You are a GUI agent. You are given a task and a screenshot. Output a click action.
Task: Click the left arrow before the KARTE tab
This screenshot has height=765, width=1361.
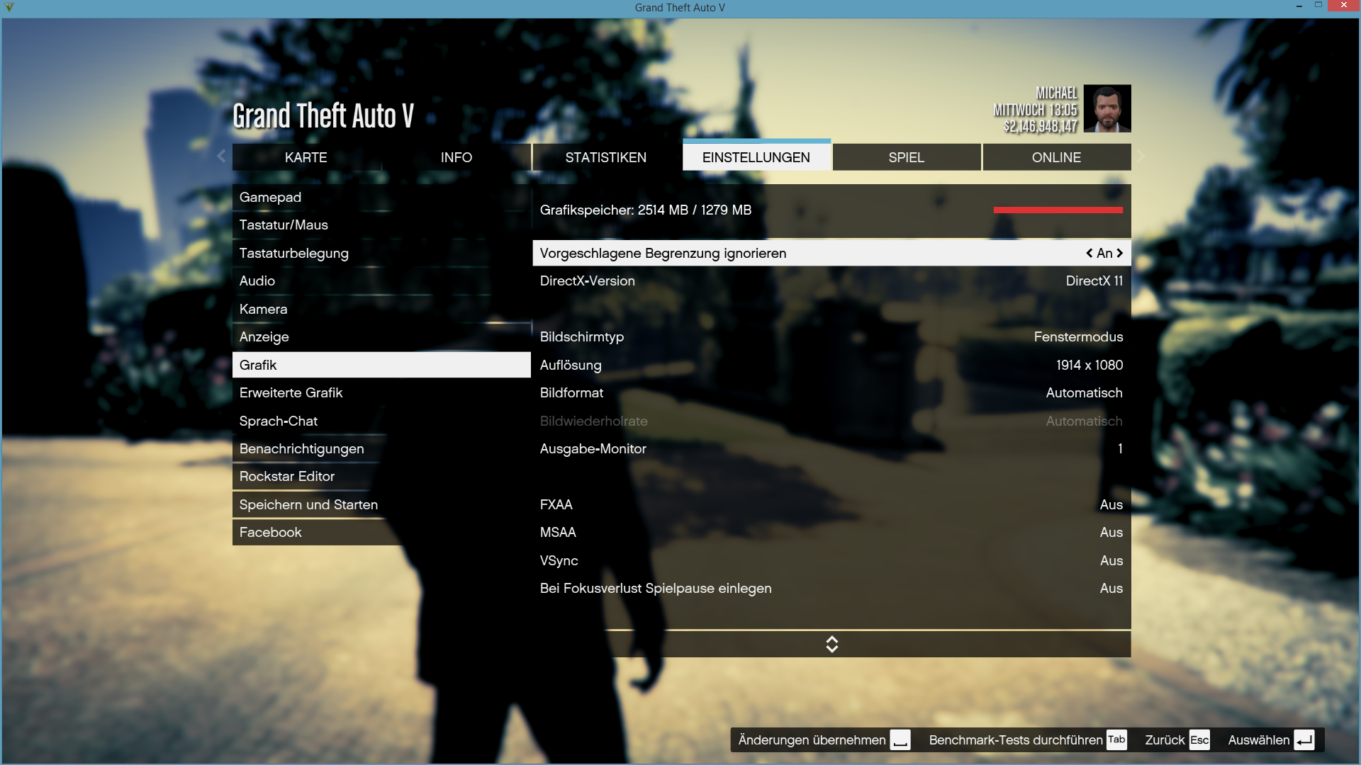[221, 156]
